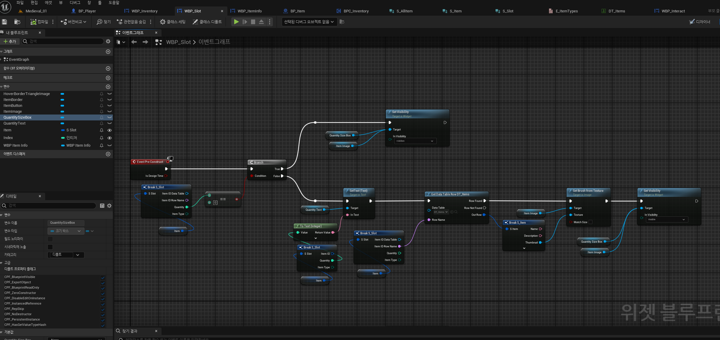Collapse the Advanced (고급) details section
This screenshot has width=720, height=340.
click(2, 263)
